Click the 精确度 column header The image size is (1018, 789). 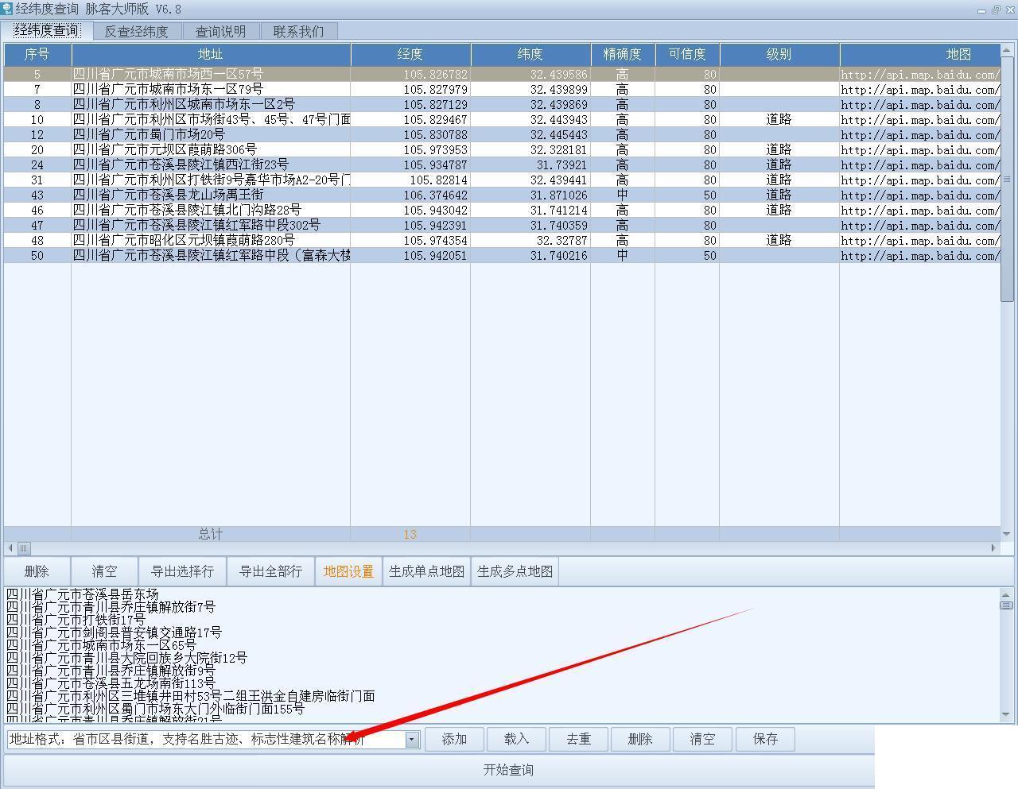pyautogui.click(x=623, y=54)
